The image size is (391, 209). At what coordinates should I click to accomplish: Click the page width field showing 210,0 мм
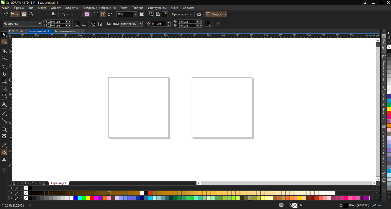pyautogui.click(x=56, y=22)
